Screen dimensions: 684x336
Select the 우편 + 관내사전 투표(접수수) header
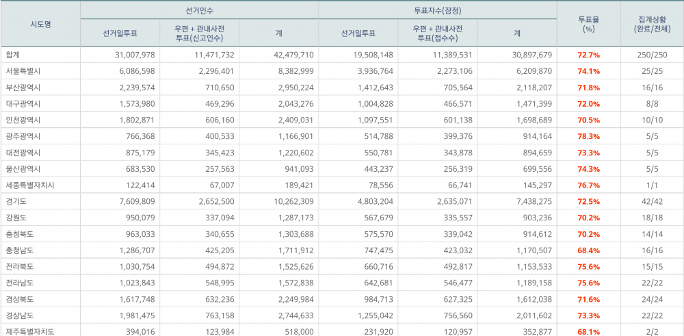[438, 33]
